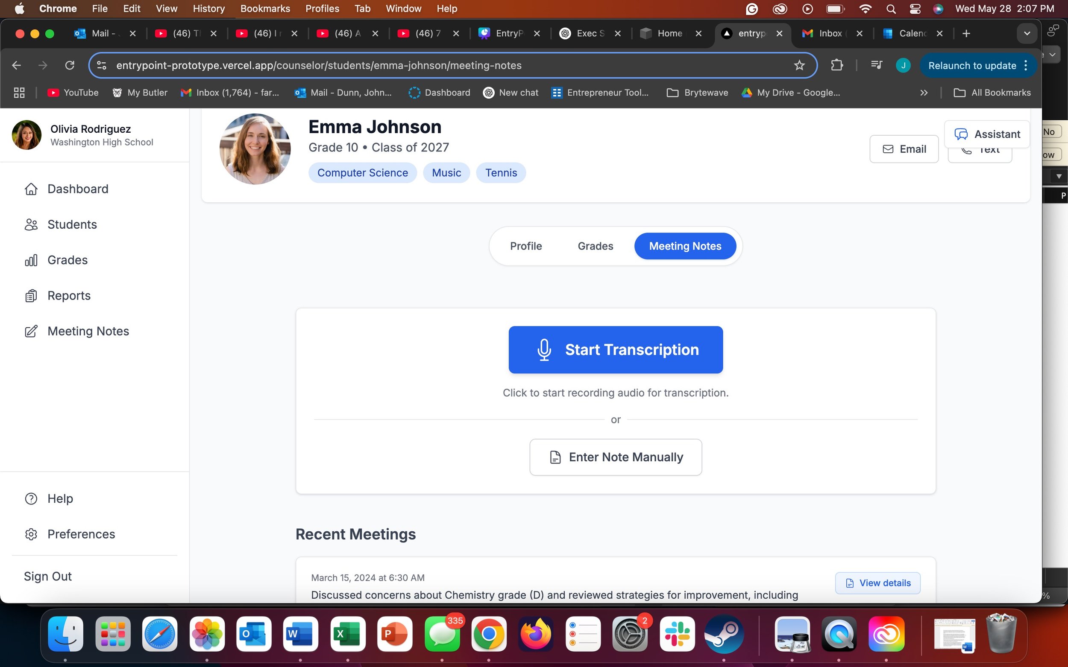The height and width of the screenshot is (667, 1068).
Task: Open the Chrome extensions puzzle icon
Action: click(836, 66)
